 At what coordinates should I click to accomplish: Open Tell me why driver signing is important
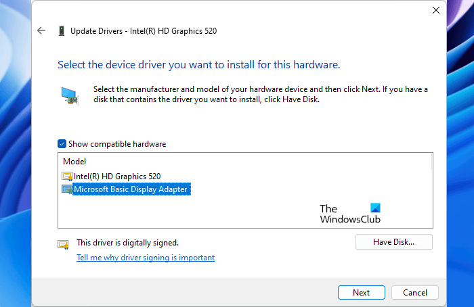coord(146,258)
